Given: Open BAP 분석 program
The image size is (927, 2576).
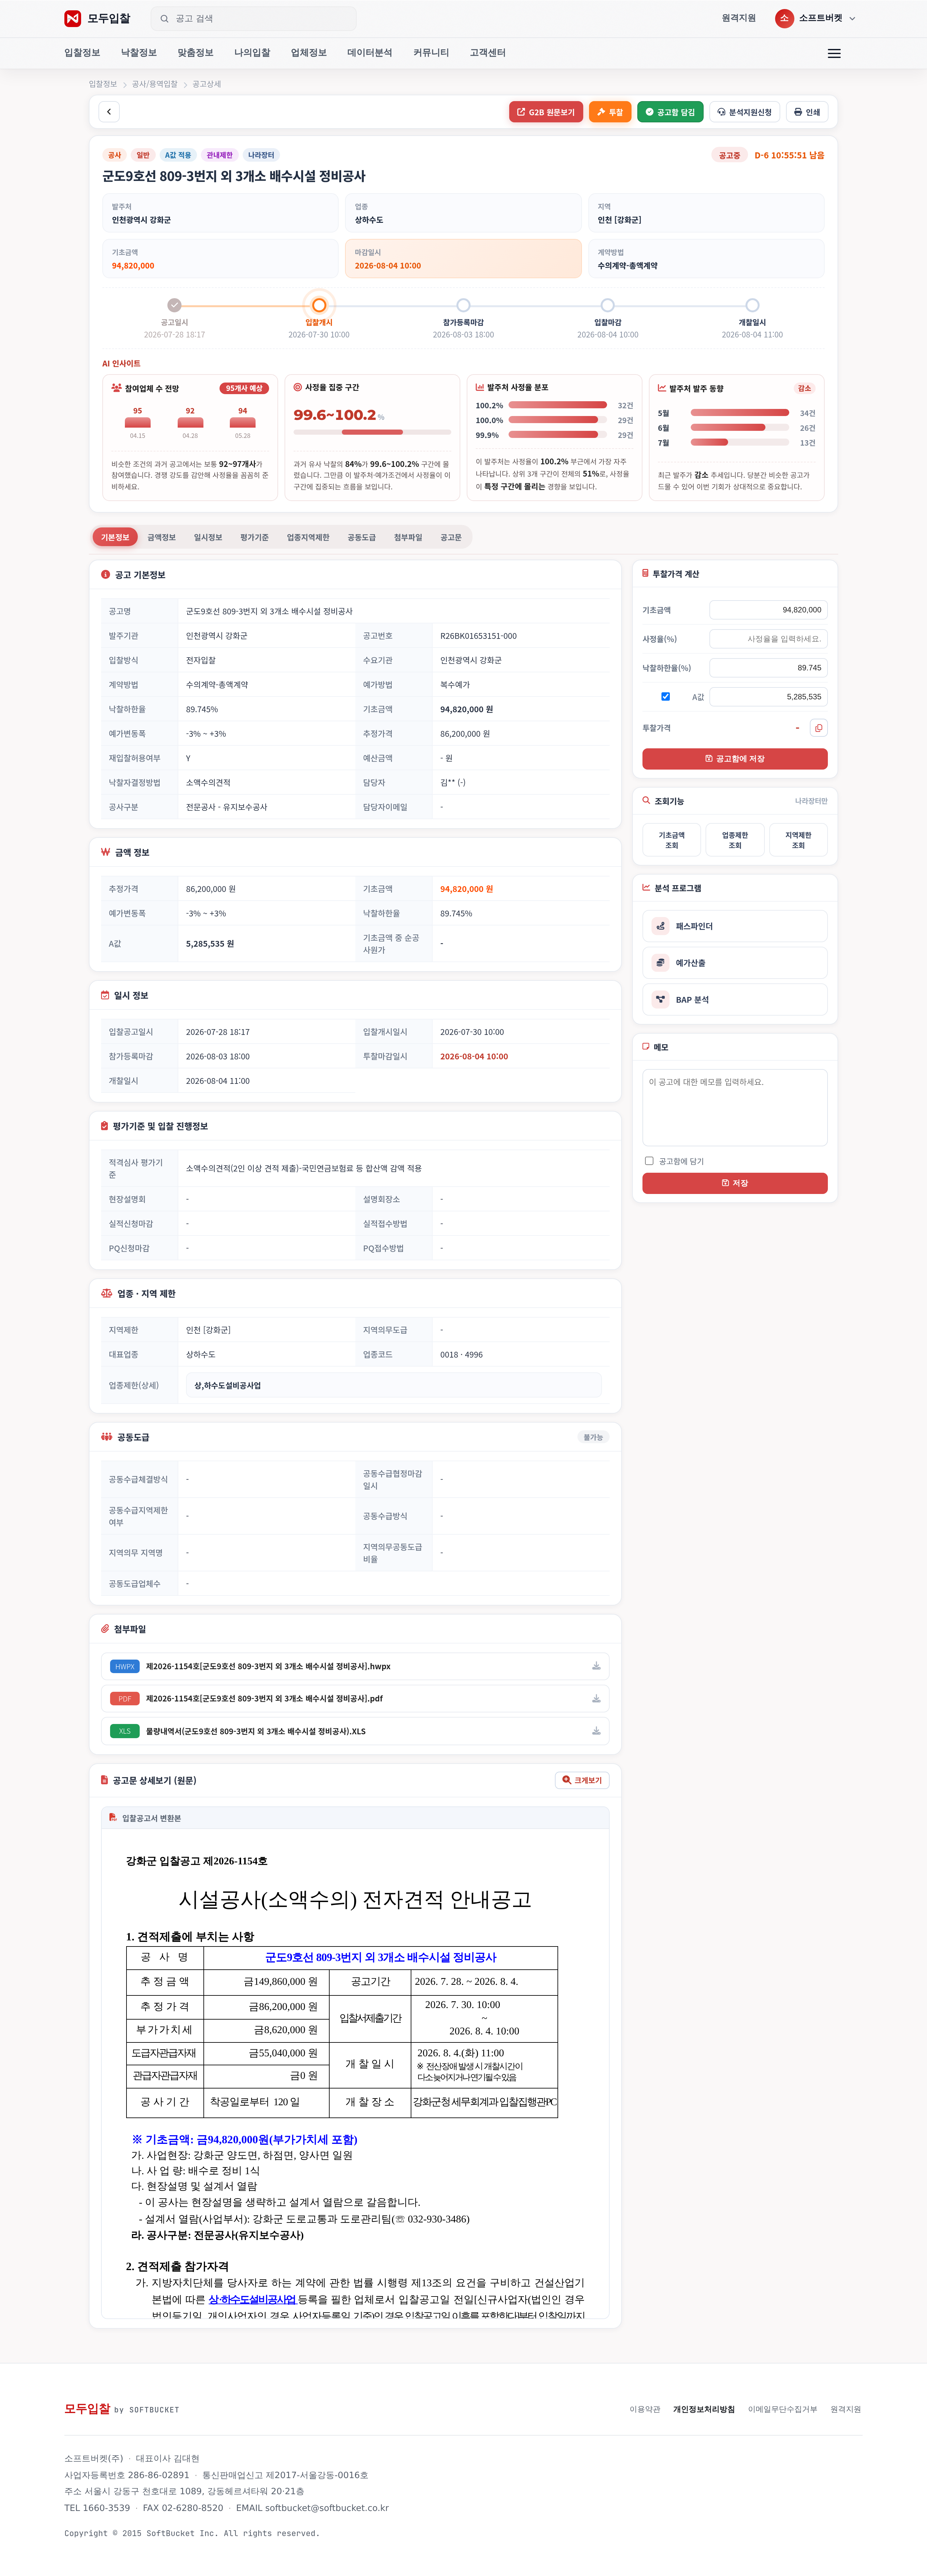Looking at the screenshot, I should click(735, 999).
